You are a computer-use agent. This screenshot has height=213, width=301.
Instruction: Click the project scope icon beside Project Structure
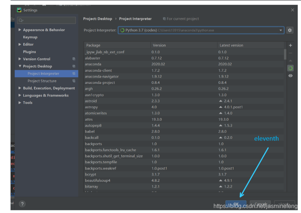point(74,81)
